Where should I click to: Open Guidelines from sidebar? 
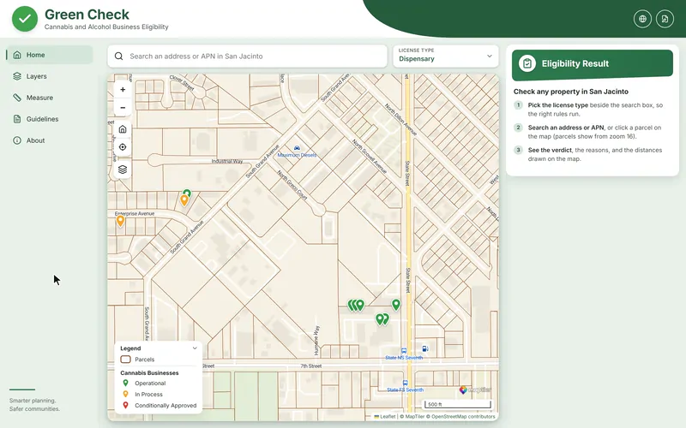[x=50, y=119]
